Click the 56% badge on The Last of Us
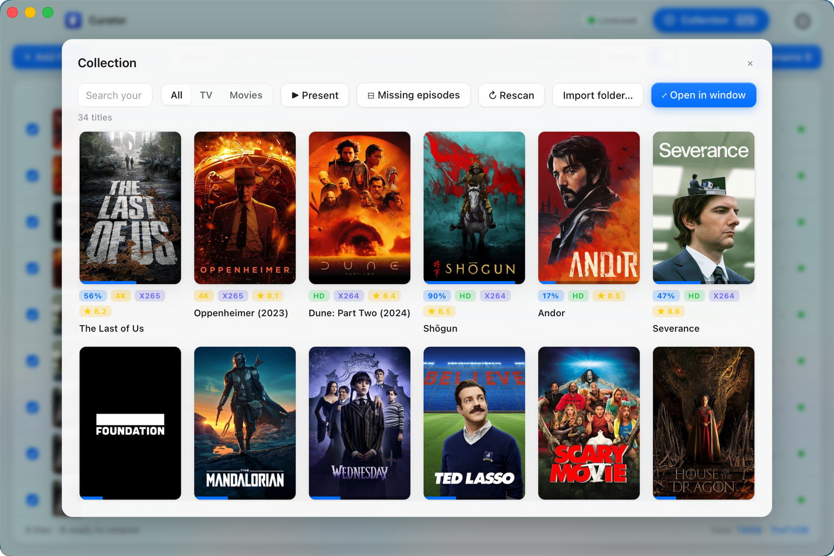 pyautogui.click(x=93, y=296)
